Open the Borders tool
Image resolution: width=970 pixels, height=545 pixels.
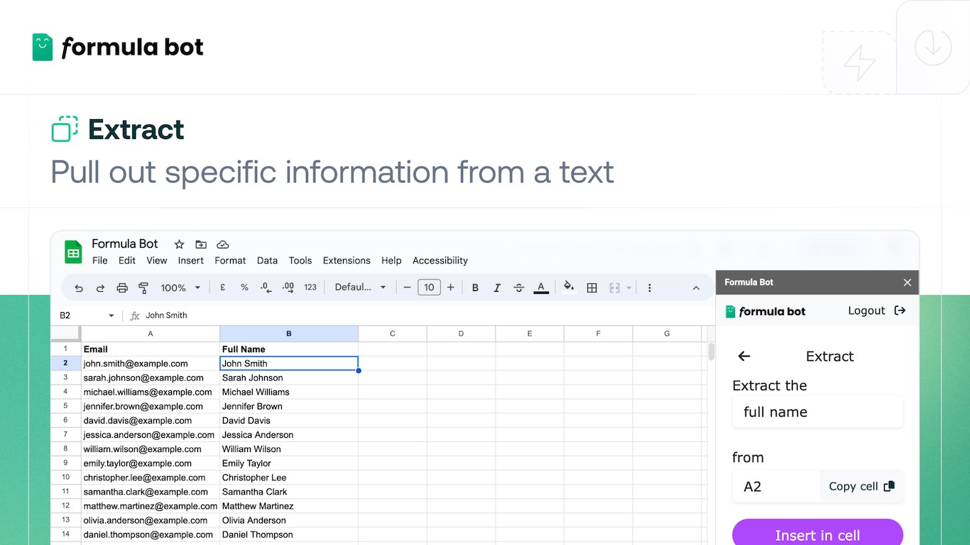click(x=592, y=287)
